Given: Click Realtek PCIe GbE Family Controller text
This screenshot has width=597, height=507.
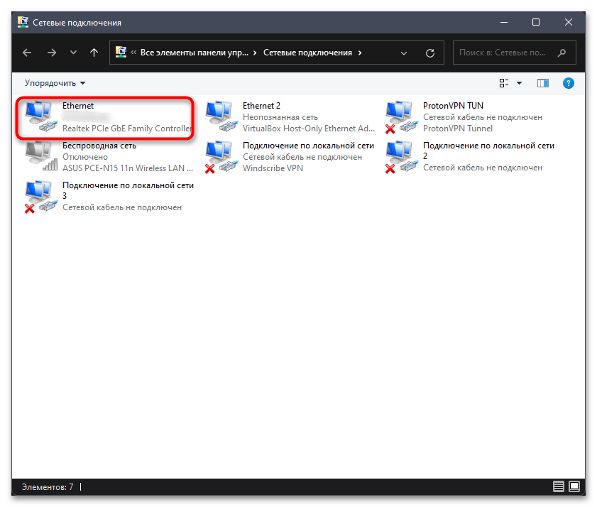Looking at the screenshot, I should [127, 129].
